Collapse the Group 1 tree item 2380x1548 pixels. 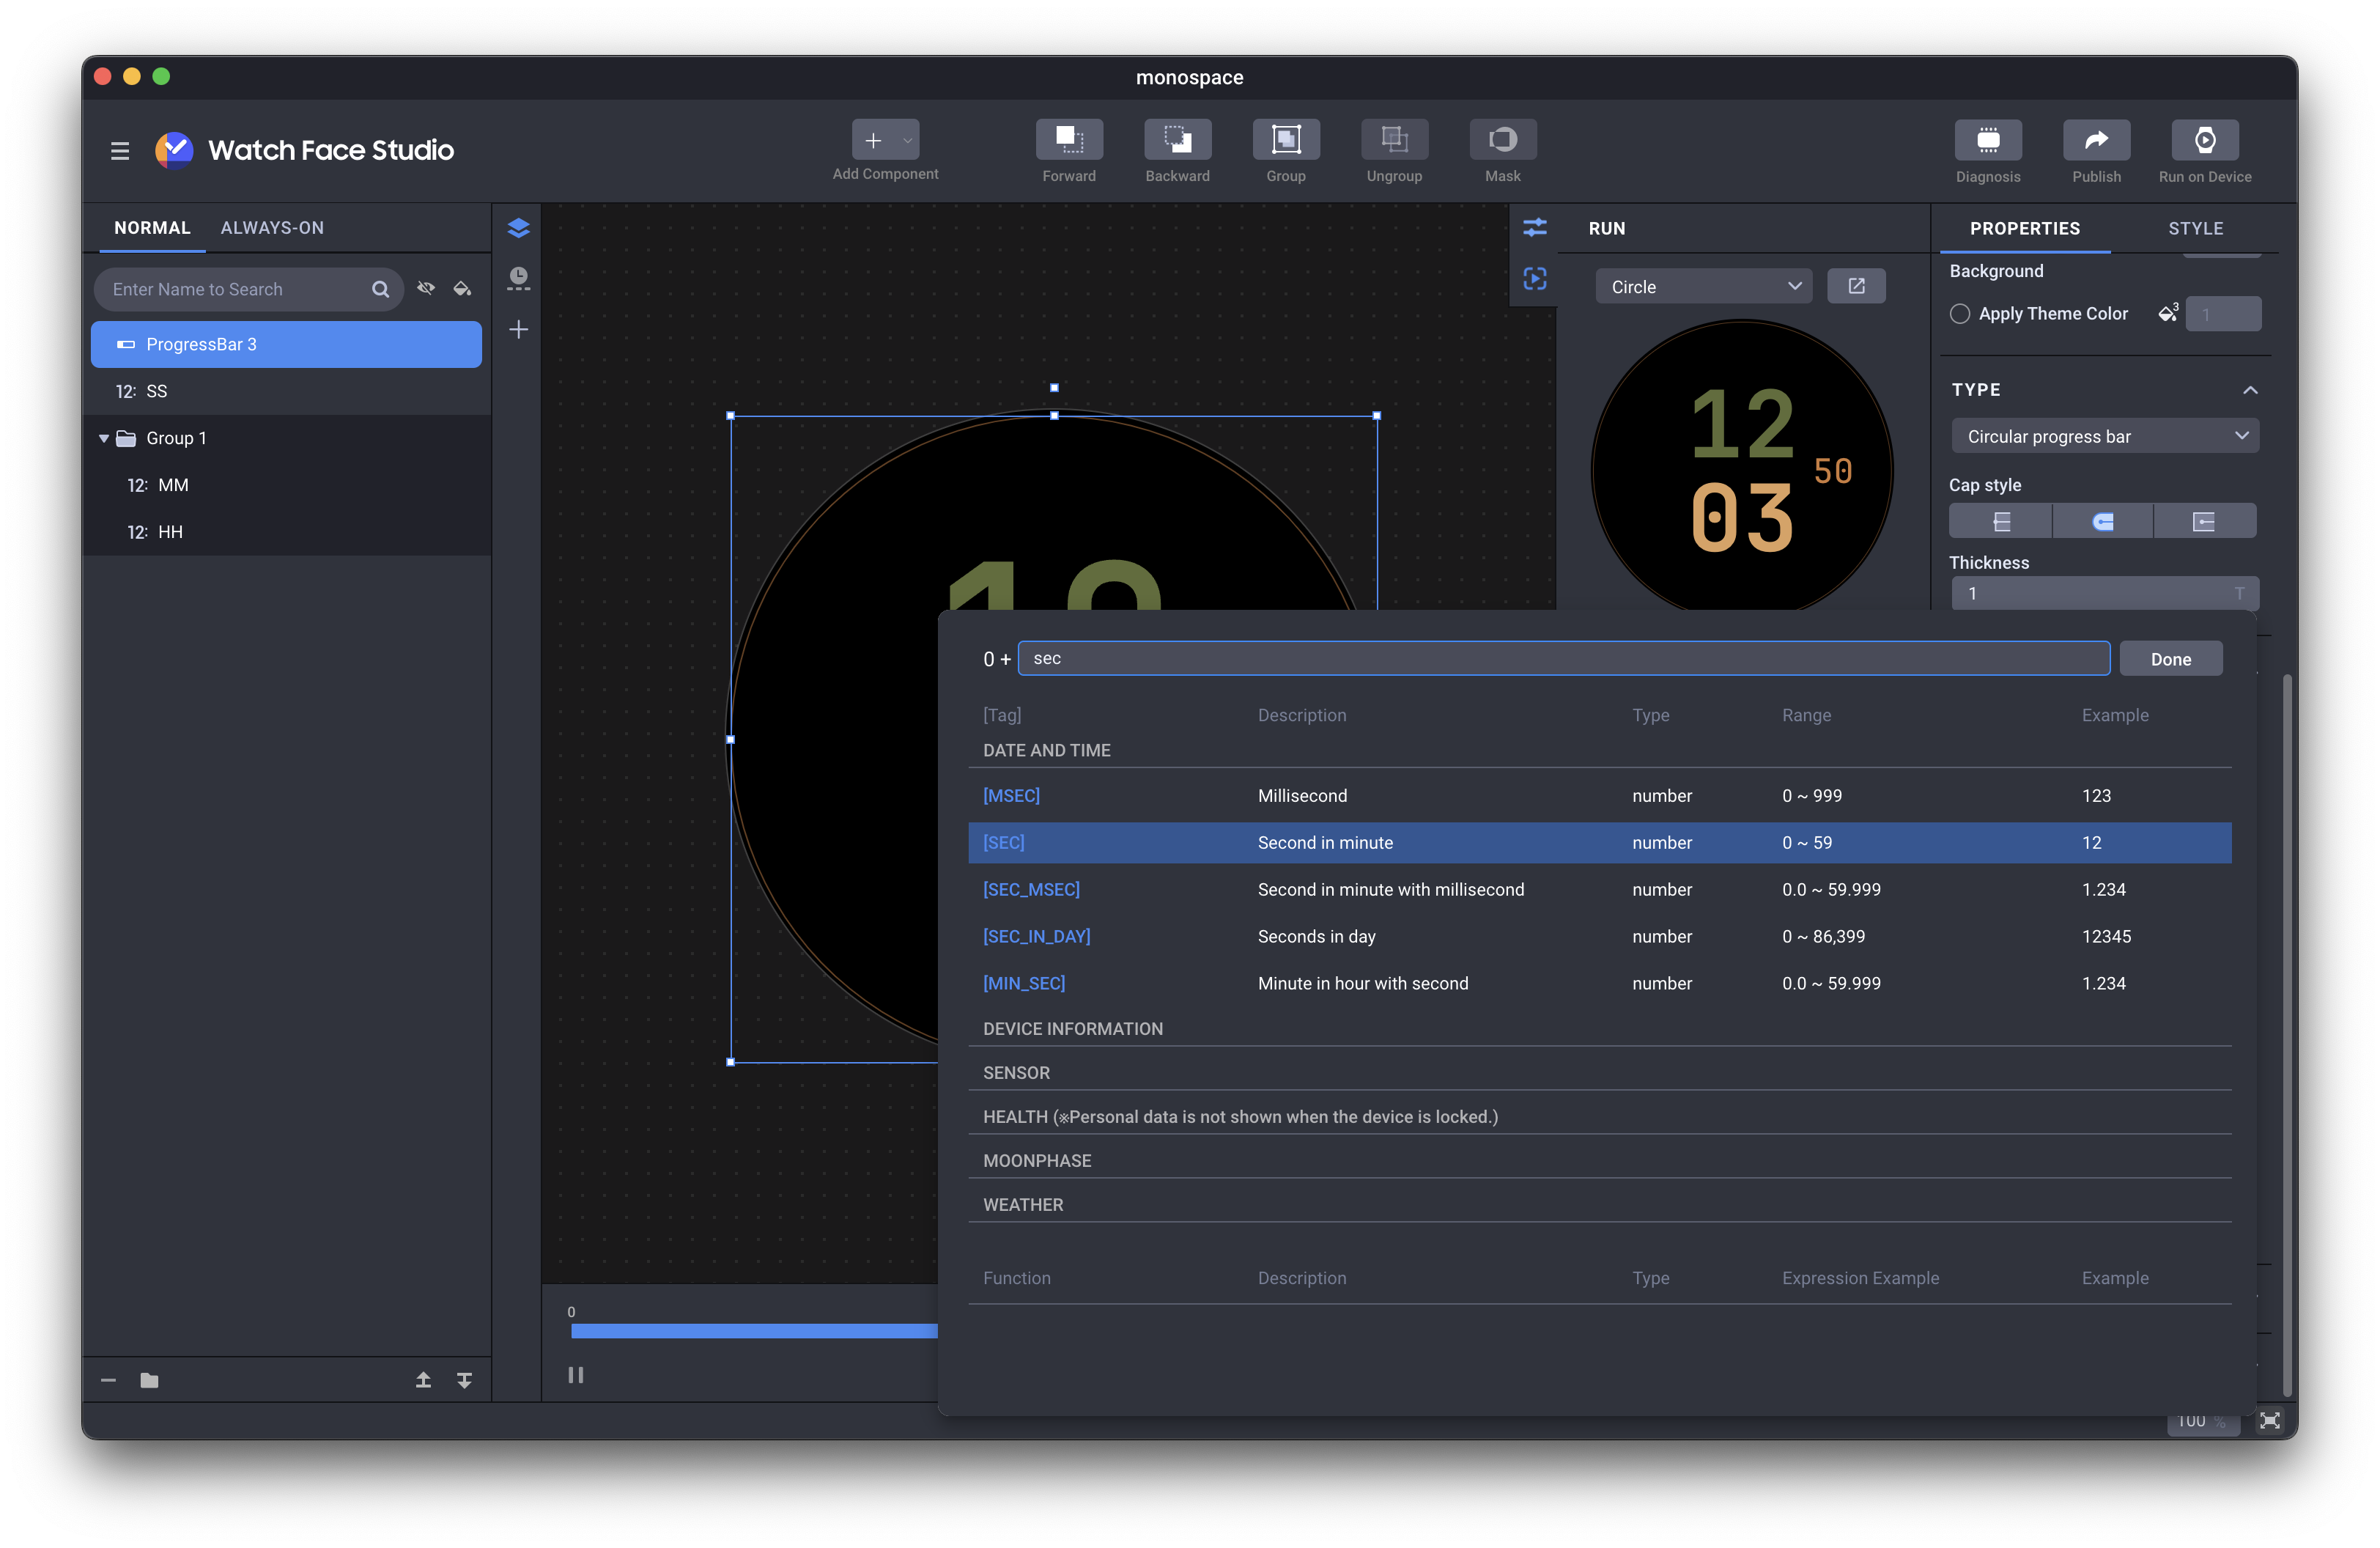point(104,438)
